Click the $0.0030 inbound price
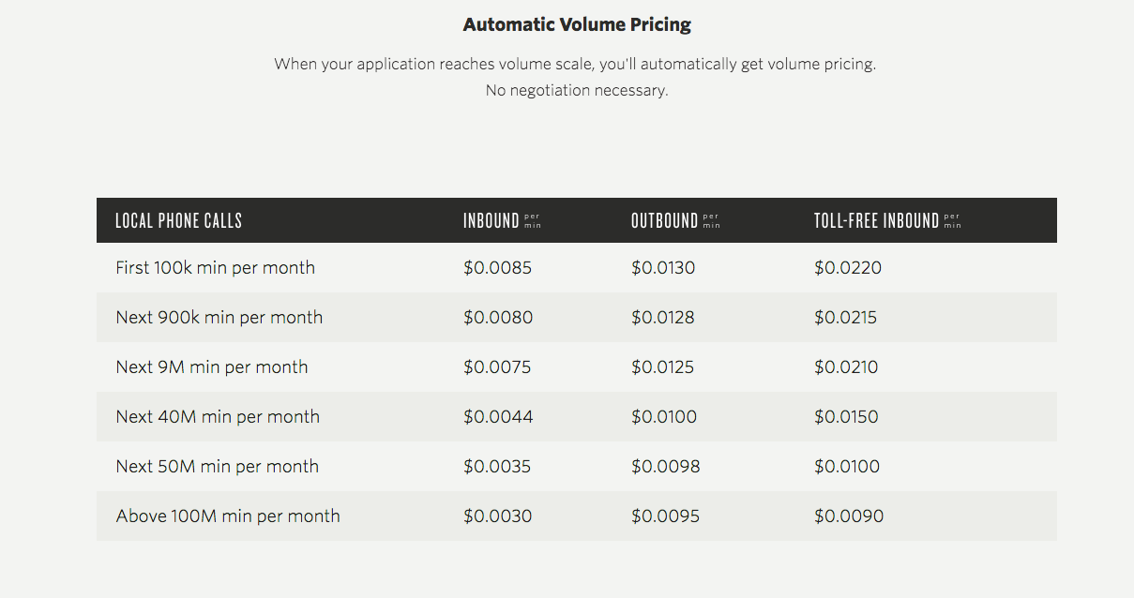 point(497,516)
